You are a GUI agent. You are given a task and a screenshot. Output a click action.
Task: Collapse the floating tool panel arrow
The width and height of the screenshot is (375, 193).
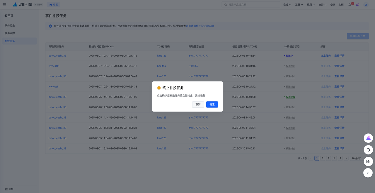point(368,173)
